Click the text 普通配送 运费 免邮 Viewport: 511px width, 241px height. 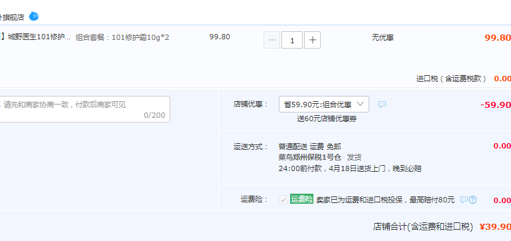310,146
